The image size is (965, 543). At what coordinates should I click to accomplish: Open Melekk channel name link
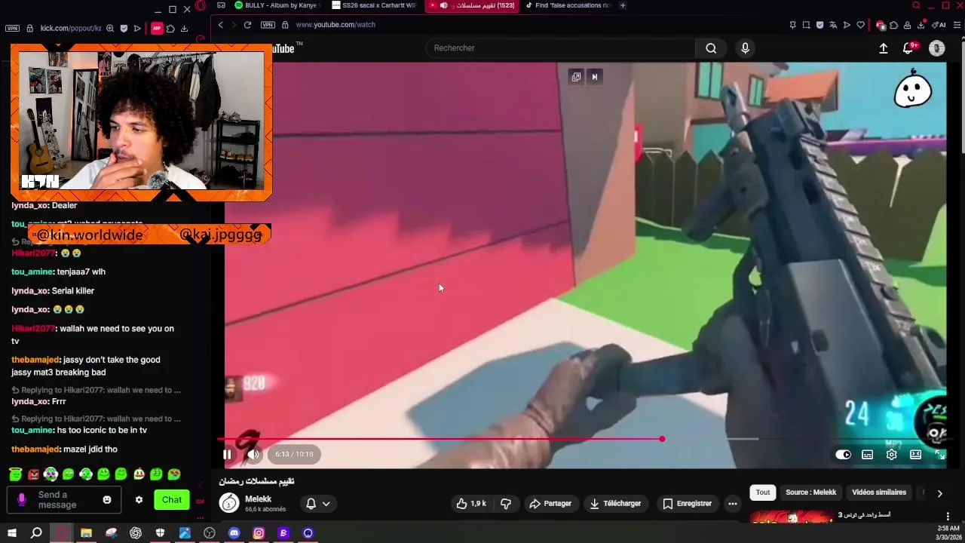tap(258, 499)
